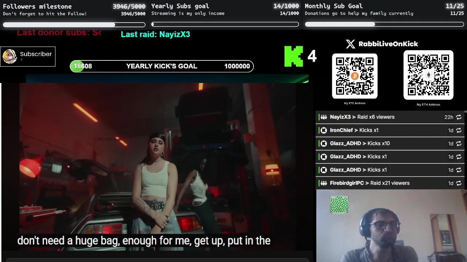This screenshot has width=467, height=262.
Task: Click the video subtitle caption text
Action: tap(144, 241)
